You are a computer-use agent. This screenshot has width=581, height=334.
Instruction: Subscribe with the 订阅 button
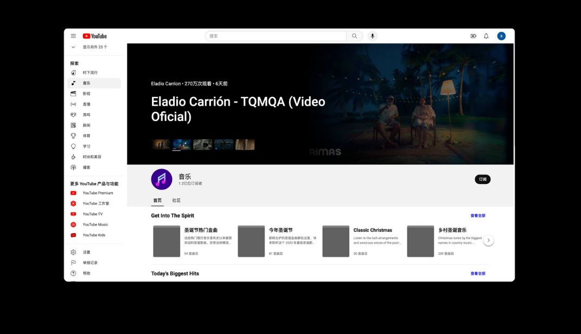click(482, 179)
